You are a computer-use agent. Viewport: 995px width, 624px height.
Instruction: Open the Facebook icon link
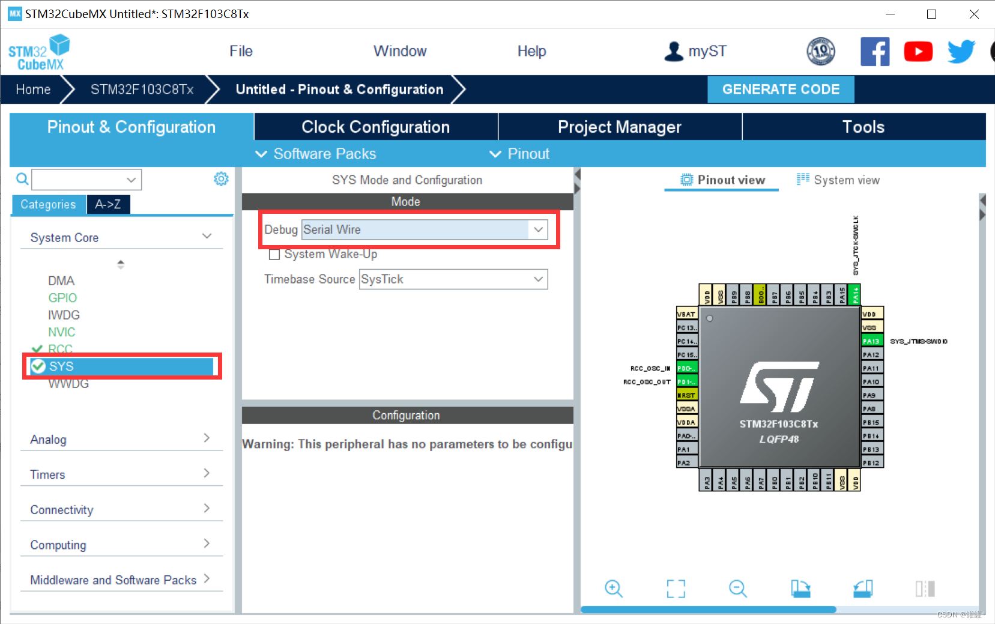pyautogui.click(x=875, y=52)
